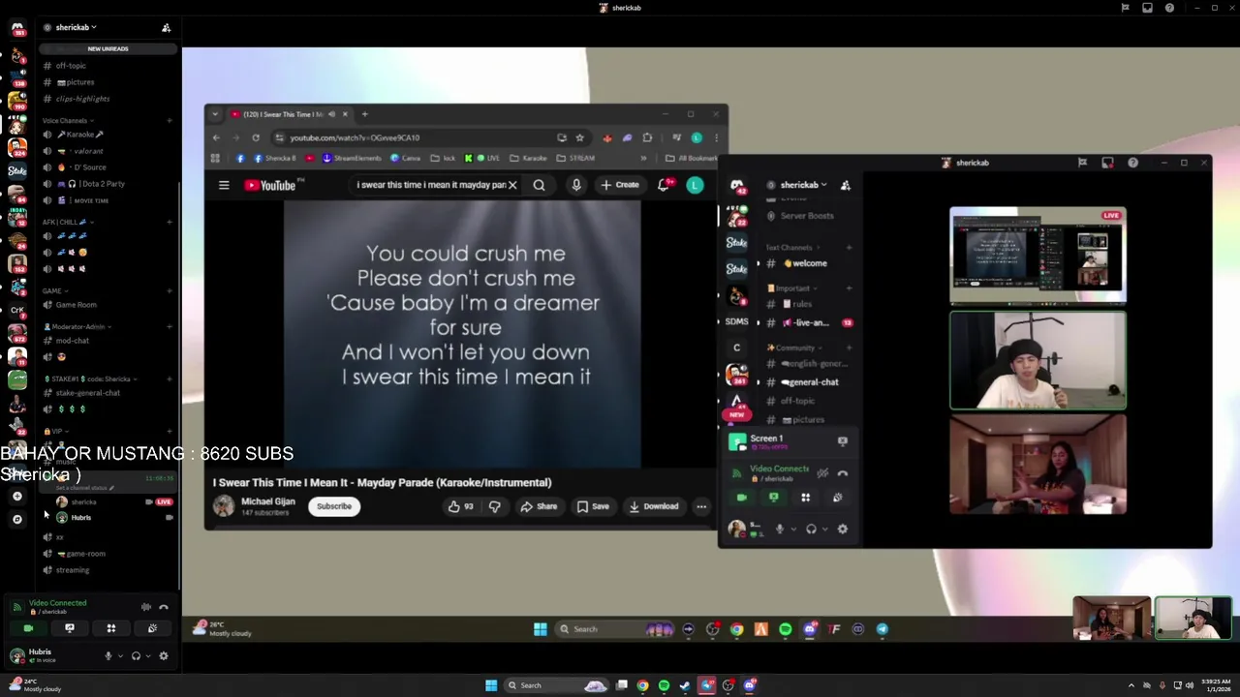Create channel in GAME category
The image size is (1240, 697).
point(170,290)
